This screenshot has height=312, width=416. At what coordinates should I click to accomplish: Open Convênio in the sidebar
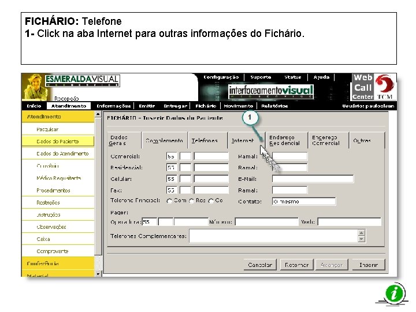58,166
